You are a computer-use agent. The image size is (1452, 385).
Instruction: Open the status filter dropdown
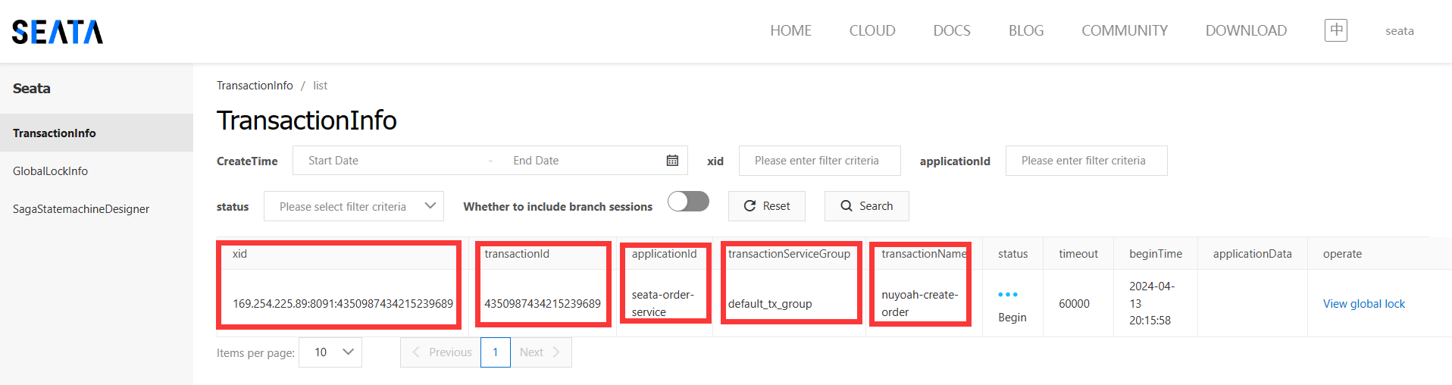point(353,206)
